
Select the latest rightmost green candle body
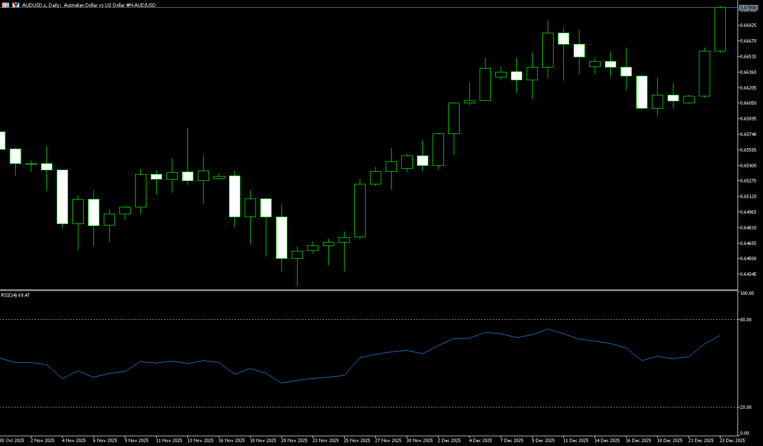coord(720,29)
